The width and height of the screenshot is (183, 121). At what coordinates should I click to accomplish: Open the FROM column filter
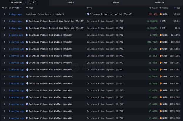coord(27,8)
